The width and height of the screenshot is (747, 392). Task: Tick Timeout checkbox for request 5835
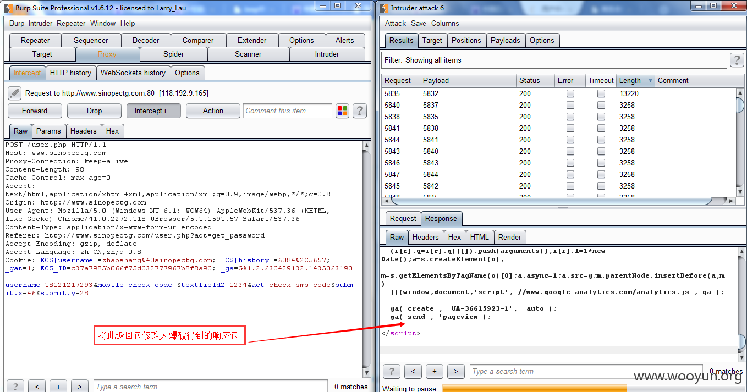[601, 93]
